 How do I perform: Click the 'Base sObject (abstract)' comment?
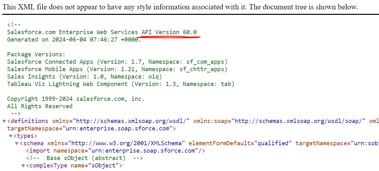coord(85,158)
